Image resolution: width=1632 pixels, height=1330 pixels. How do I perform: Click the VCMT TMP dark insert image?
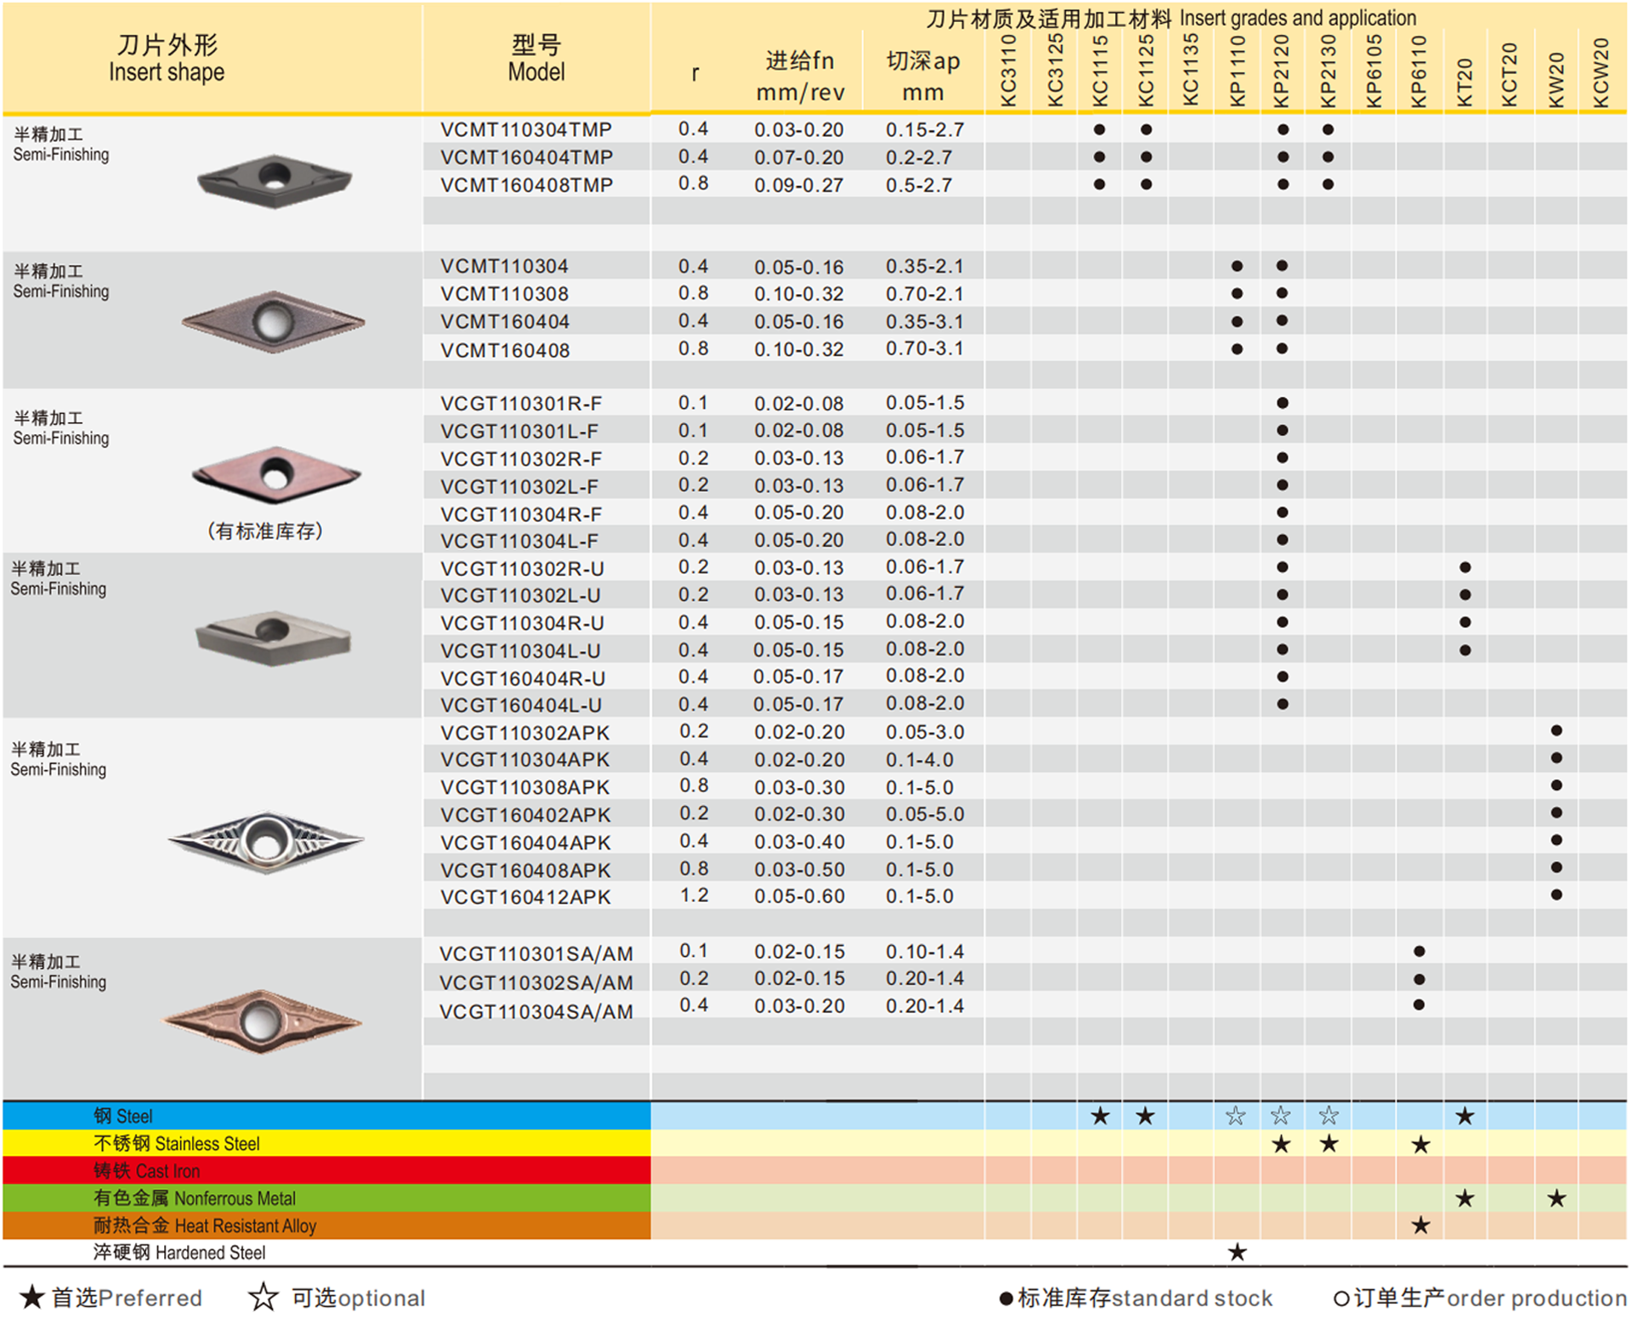point(274,180)
